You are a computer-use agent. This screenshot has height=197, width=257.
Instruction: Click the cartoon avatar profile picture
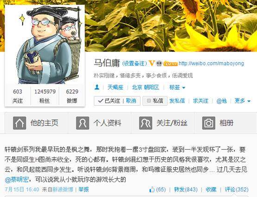(x=45, y=45)
